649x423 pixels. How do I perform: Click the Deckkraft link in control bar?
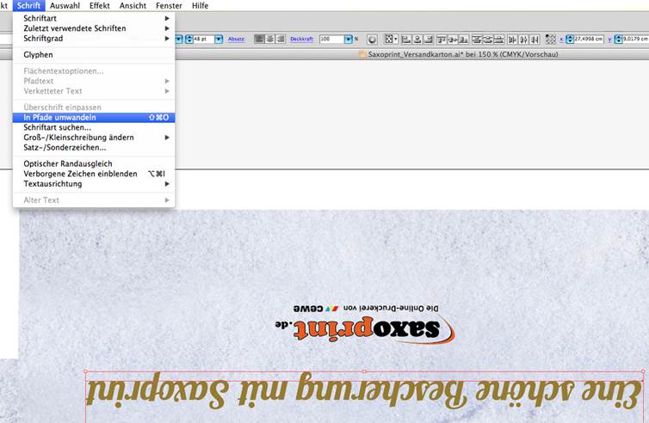coord(302,39)
